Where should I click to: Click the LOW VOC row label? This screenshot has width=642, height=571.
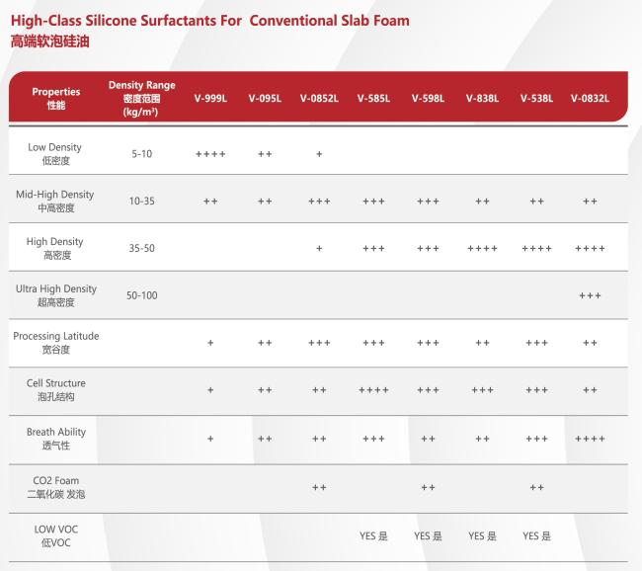tap(56, 535)
